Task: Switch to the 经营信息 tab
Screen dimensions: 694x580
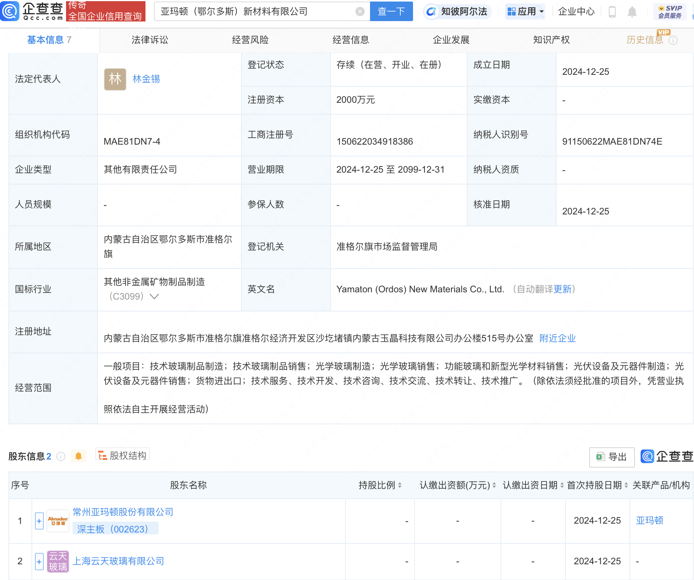Action: coord(351,40)
